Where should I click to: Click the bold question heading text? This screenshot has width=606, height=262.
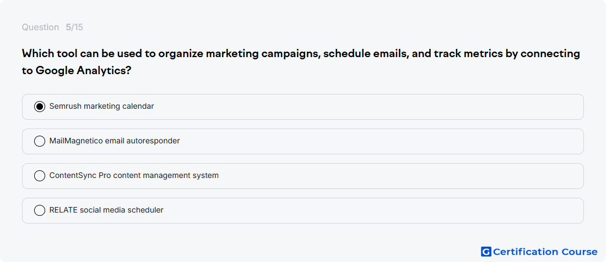pyautogui.click(x=301, y=62)
